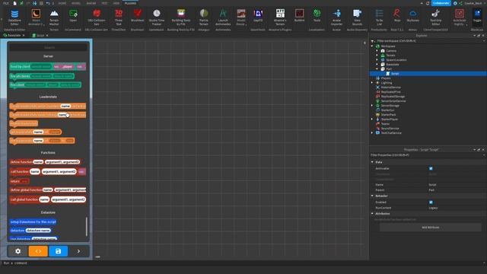Launch Archimedes plugin
The height and width of the screenshot is (274, 487).
tap(223, 17)
